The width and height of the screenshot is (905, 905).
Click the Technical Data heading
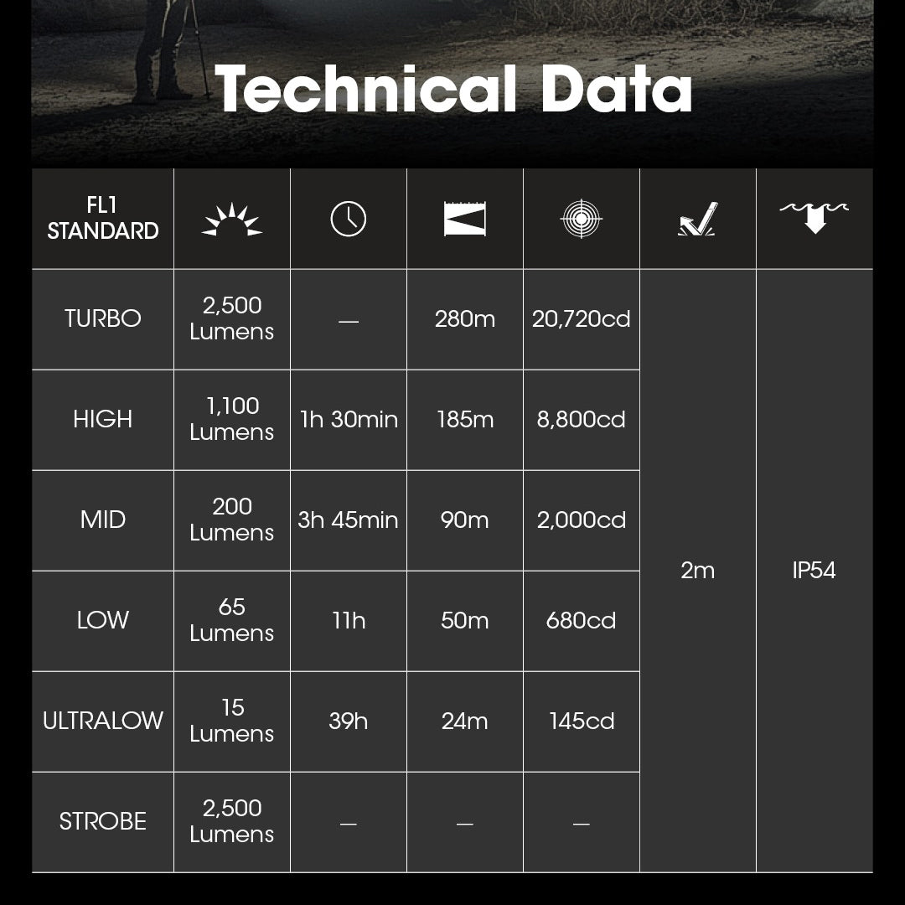point(453,89)
